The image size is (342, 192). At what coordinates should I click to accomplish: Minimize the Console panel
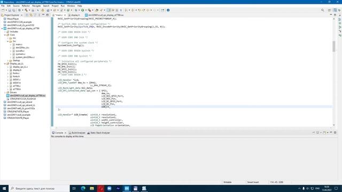point(331,133)
